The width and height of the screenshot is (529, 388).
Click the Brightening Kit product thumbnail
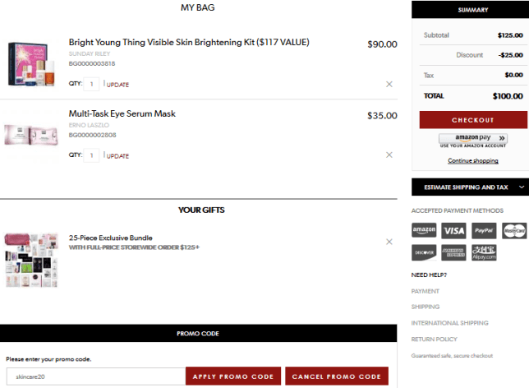click(x=34, y=63)
